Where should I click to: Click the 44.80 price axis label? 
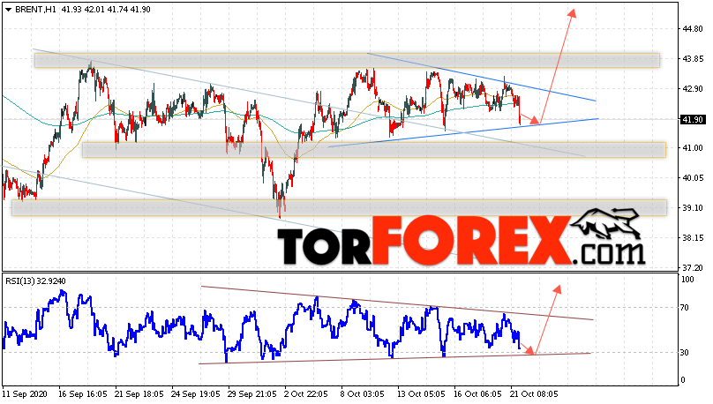click(692, 29)
